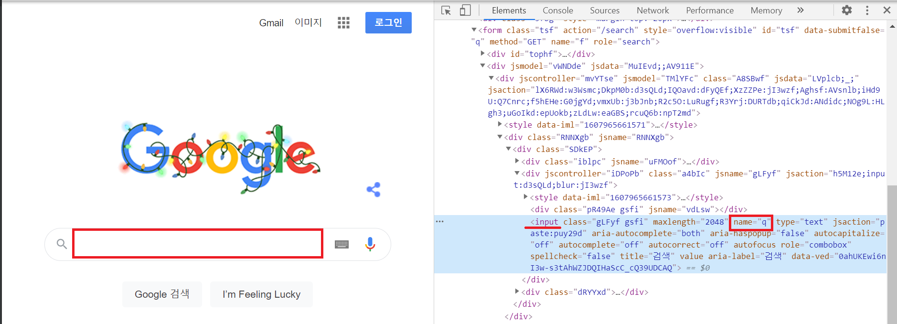Expand the div class="dRYYxd" node

(517, 292)
